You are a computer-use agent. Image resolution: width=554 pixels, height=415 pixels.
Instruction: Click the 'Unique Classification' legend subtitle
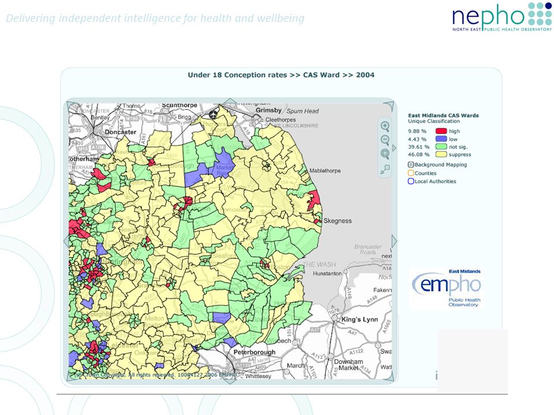pos(434,121)
